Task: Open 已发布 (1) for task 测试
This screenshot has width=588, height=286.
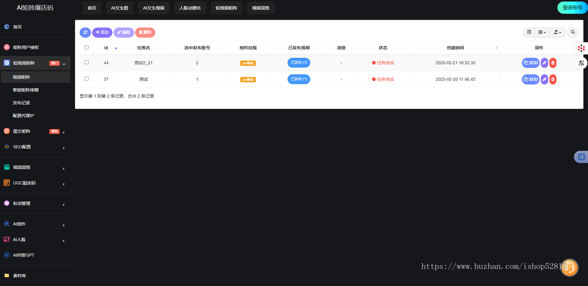Action: click(299, 79)
